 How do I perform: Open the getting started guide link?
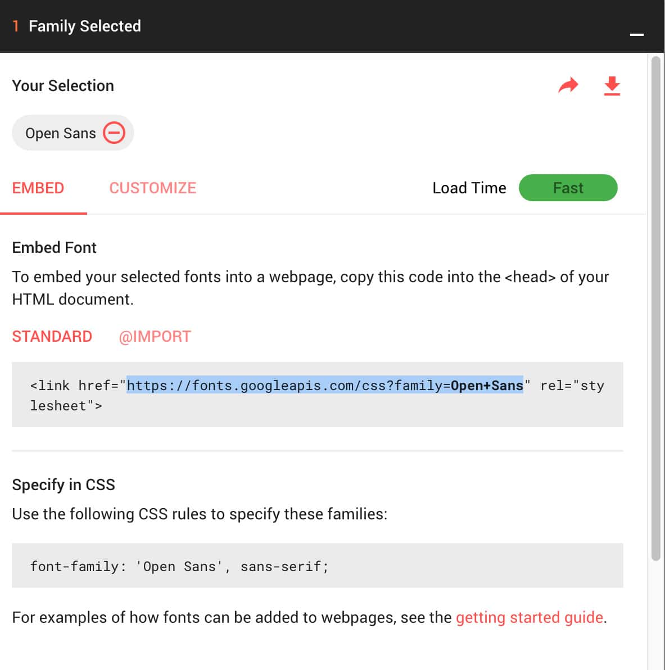(529, 617)
